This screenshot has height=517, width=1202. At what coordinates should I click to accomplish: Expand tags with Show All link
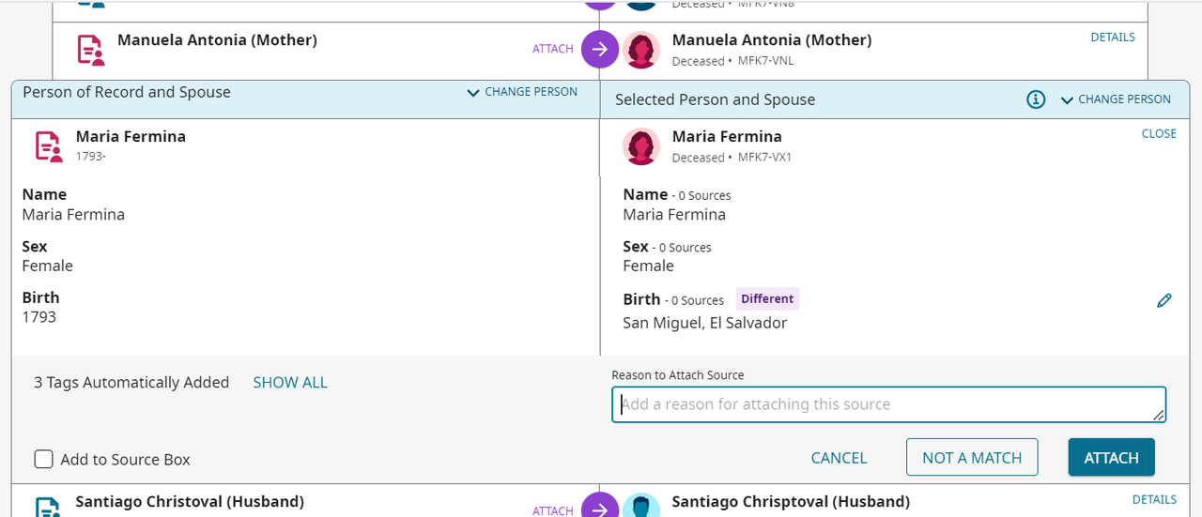pos(290,383)
